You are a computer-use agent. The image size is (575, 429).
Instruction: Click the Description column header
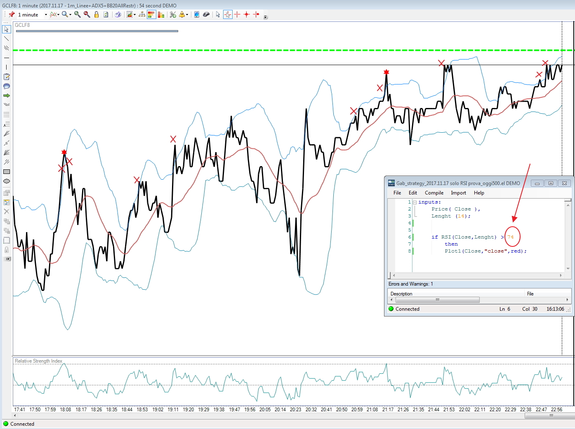coord(456,294)
